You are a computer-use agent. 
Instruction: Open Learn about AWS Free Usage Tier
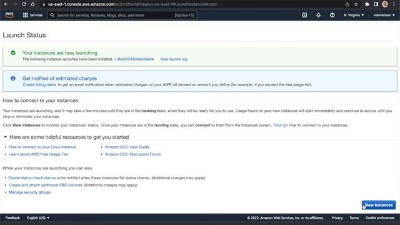pos(38,154)
